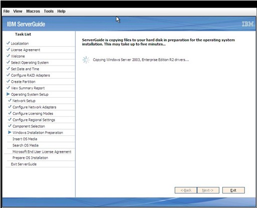Image resolution: width=257 pixels, height=208 pixels.
Task: Click the checkmark next to Set Date and Time
Action: [8, 69]
